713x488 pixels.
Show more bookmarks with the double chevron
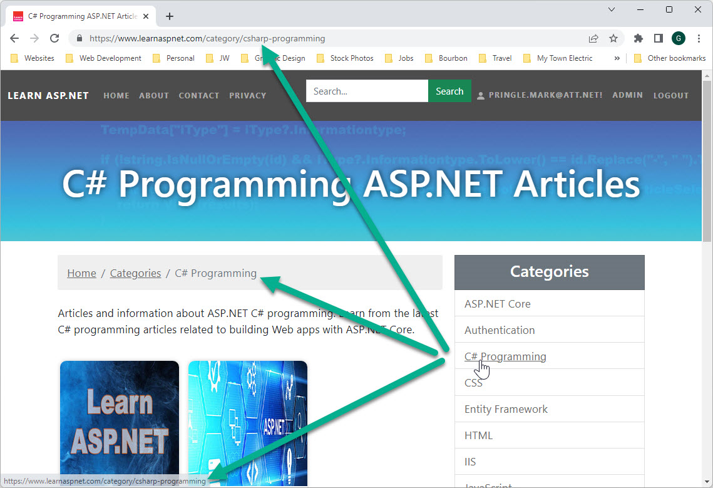click(x=617, y=58)
